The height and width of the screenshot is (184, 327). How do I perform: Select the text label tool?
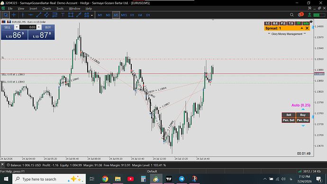[63, 15]
